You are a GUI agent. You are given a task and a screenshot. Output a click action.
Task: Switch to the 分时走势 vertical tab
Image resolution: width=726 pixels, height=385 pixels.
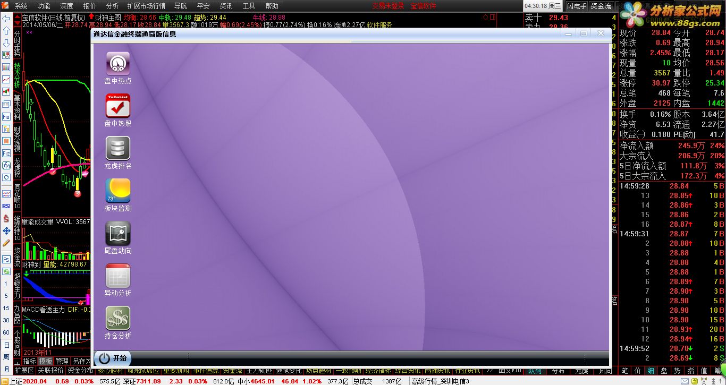17,44
